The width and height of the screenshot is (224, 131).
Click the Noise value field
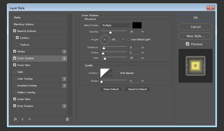tap(135, 81)
